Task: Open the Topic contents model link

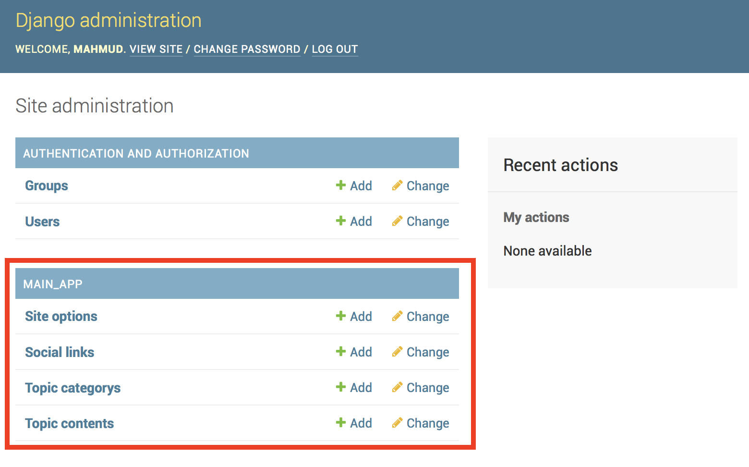Action: pyautogui.click(x=69, y=423)
